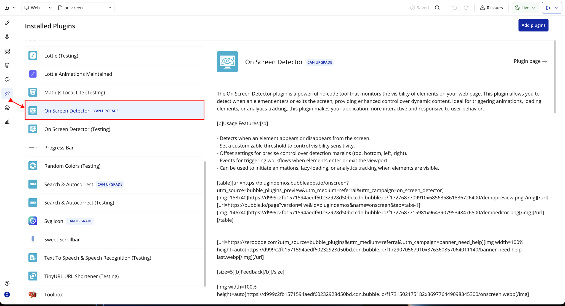Click the search magnifier icon

(x=437, y=8)
